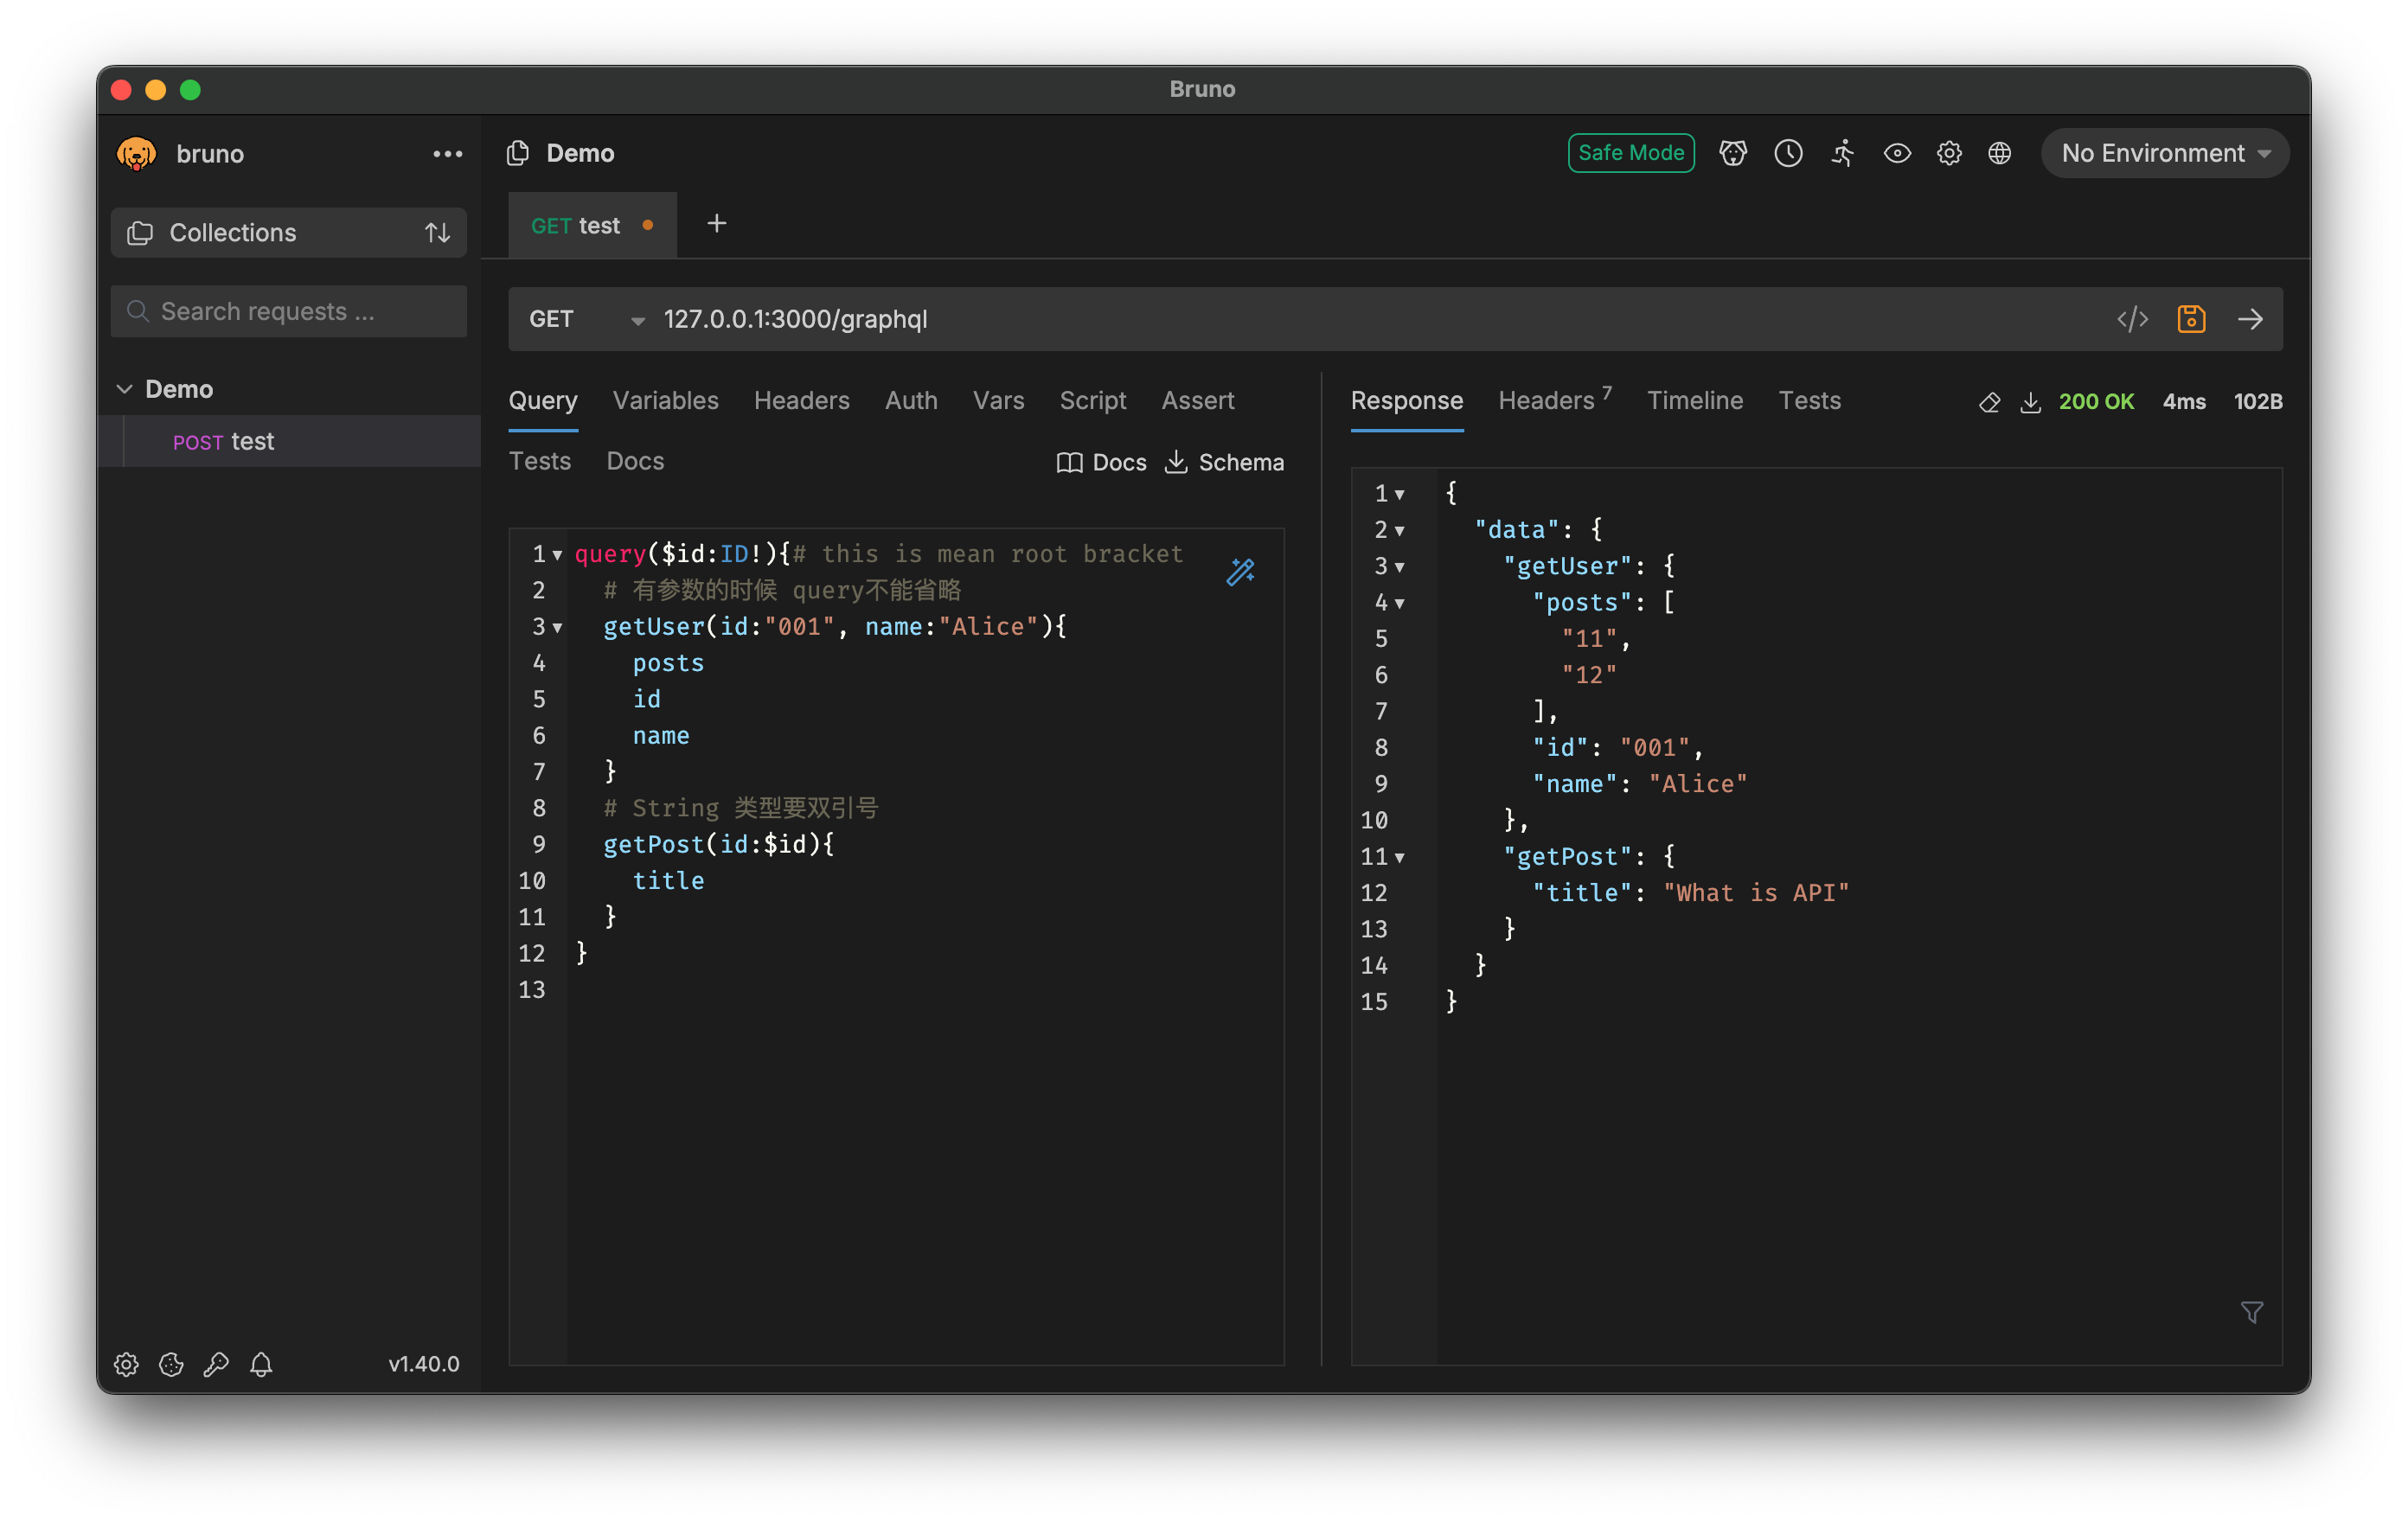This screenshot has height=1522, width=2408.
Task: Download the response data
Action: [x=2031, y=401]
